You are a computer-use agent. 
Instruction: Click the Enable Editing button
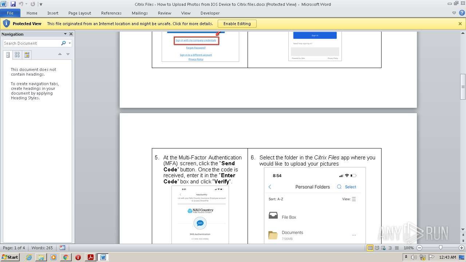click(237, 24)
